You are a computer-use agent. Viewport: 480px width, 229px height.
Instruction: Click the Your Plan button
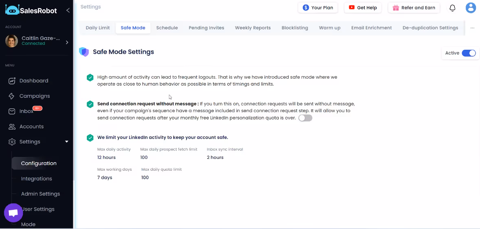(x=318, y=8)
